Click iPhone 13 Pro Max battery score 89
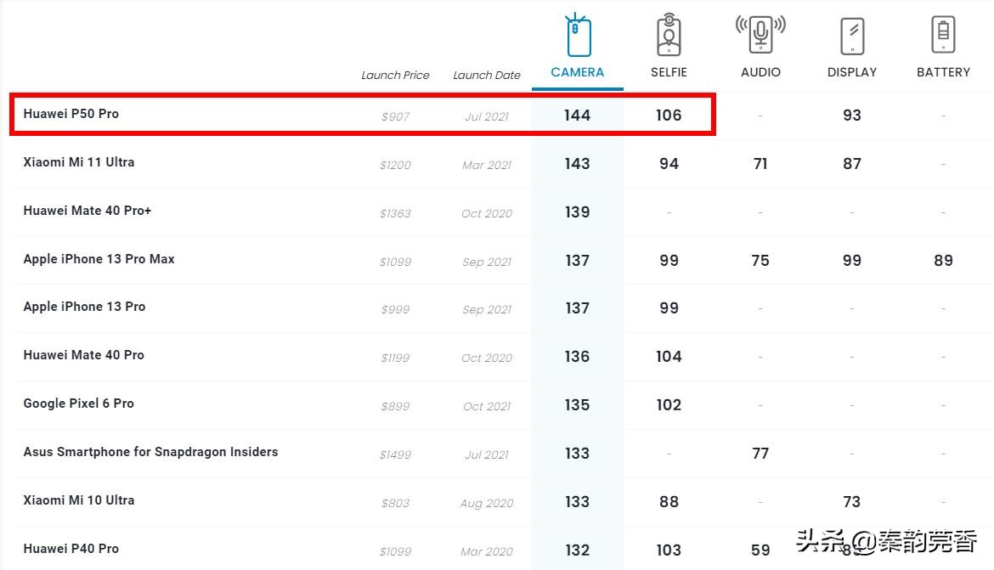Image resolution: width=994 pixels, height=570 pixels. [x=943, y=261]
